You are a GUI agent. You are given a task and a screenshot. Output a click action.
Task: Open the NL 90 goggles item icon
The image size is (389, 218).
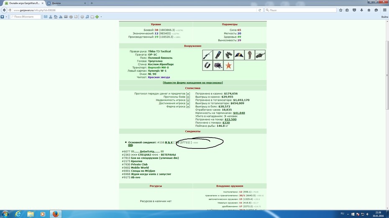click(x=218, y=65)
